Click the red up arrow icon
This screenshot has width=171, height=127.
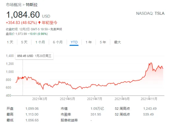pos(39,22)
